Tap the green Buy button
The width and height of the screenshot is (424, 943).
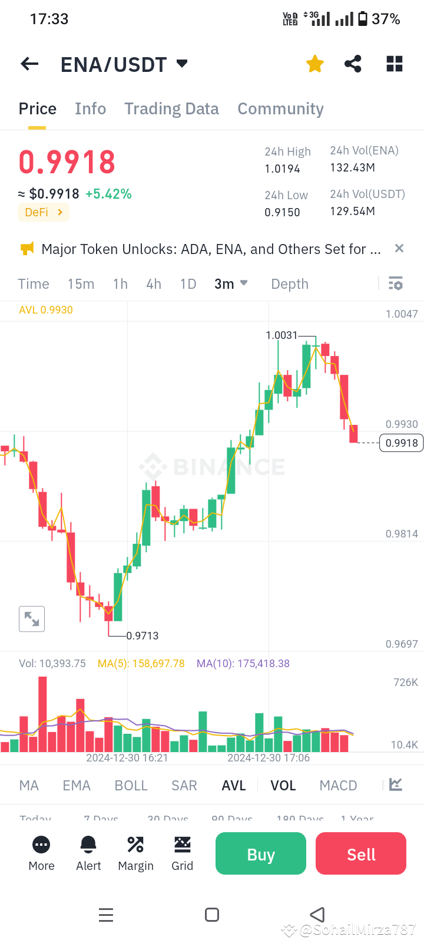260,853
